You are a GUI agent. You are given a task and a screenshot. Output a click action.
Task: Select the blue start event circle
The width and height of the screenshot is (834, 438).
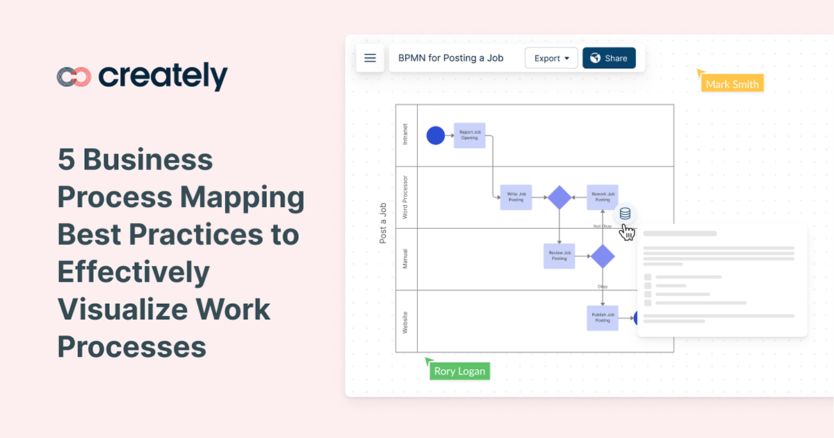point(435,136)
